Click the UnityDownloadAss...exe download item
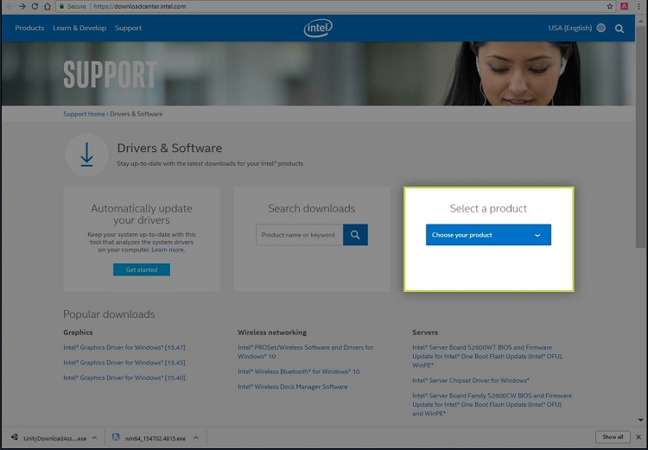The height and width of the screenshot is (450, 648). (55, 438)
